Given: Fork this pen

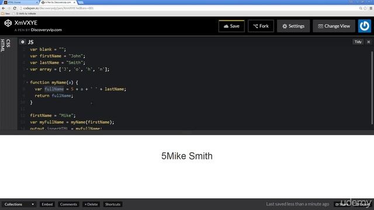Looking at the screenshot, I should point(261,26).
